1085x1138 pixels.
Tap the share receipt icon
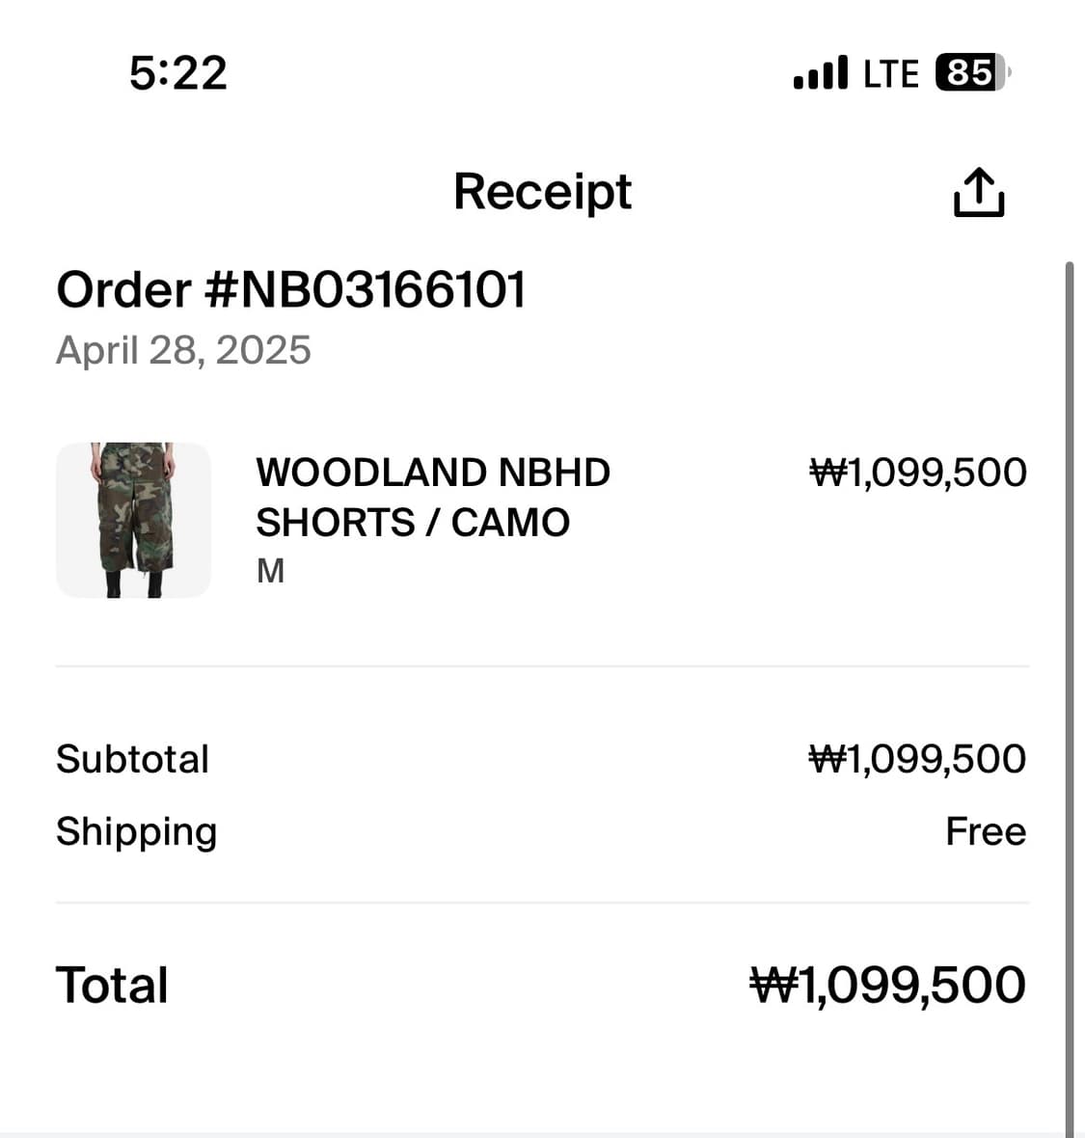pos(978,192)
